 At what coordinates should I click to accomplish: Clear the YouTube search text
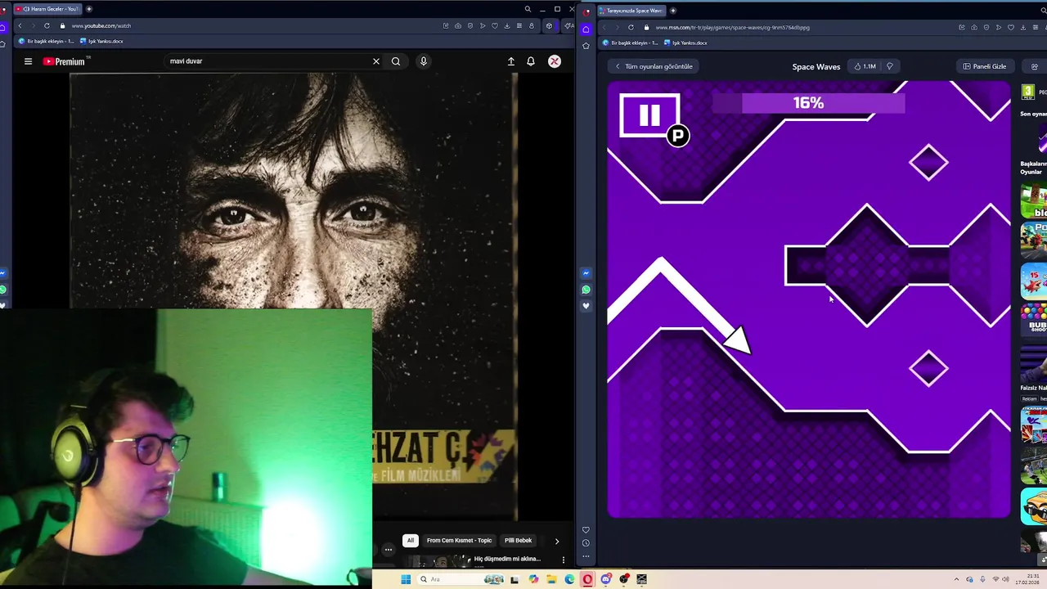376,61
